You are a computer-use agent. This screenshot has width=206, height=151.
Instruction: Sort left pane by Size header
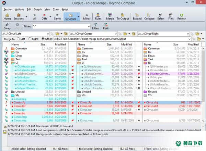(43, 45)
